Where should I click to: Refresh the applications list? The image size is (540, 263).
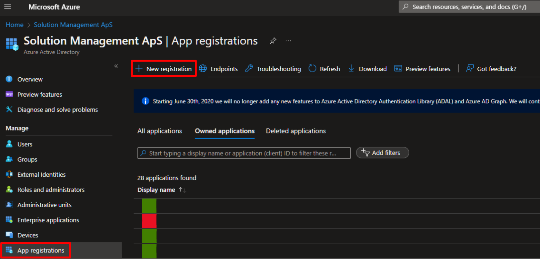[x=324, y=69]
